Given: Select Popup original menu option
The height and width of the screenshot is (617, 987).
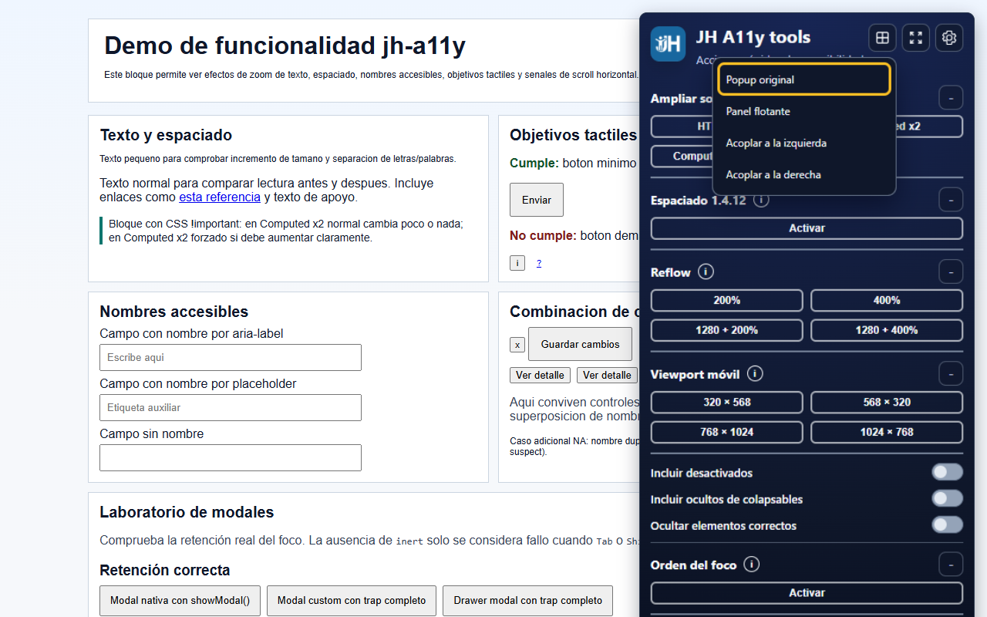Looking at the screenshot, I should [804, 79].
